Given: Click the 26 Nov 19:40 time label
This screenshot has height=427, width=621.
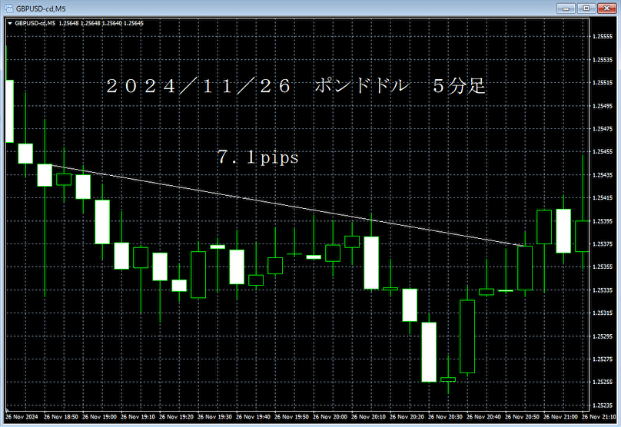Looking at the screenshot, I should tap(253, 417).
